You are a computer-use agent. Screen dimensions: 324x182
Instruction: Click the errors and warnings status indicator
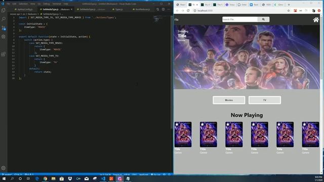tap(29, 174)
